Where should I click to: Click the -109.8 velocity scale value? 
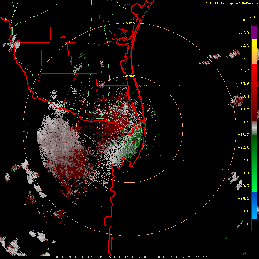pos(243,211)
